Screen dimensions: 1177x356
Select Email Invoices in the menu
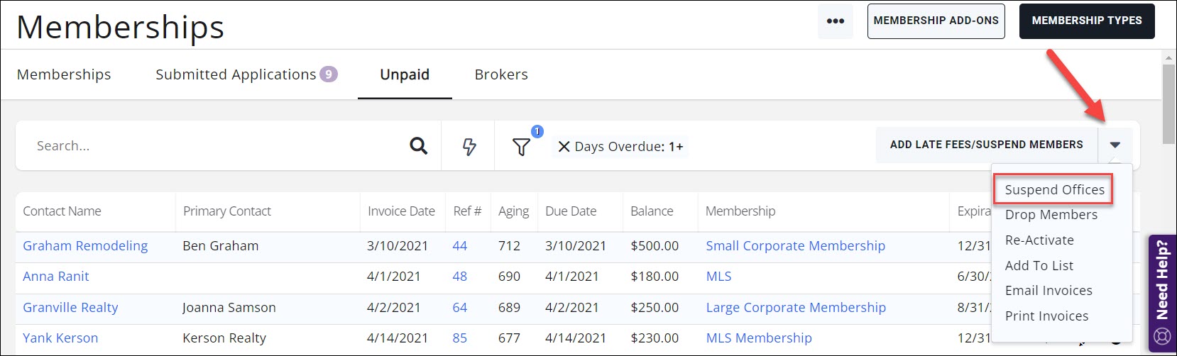coord(1049,291)
